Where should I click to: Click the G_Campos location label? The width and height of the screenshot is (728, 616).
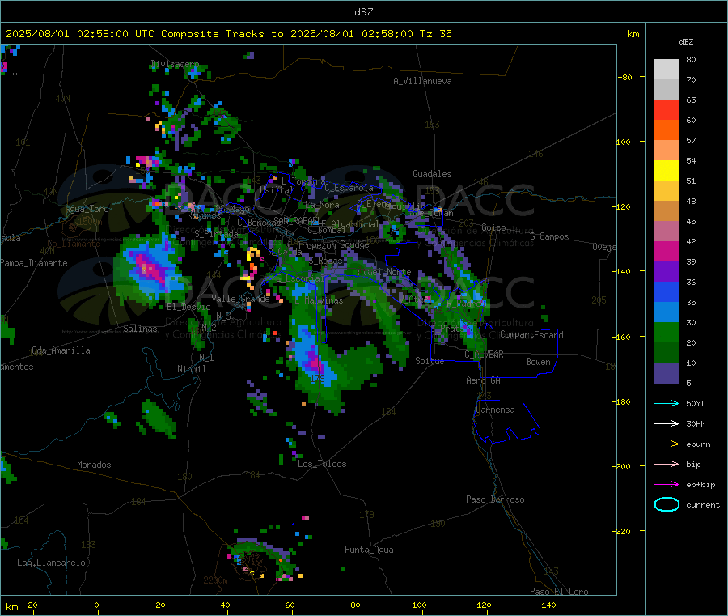click(x=549, y=236)
